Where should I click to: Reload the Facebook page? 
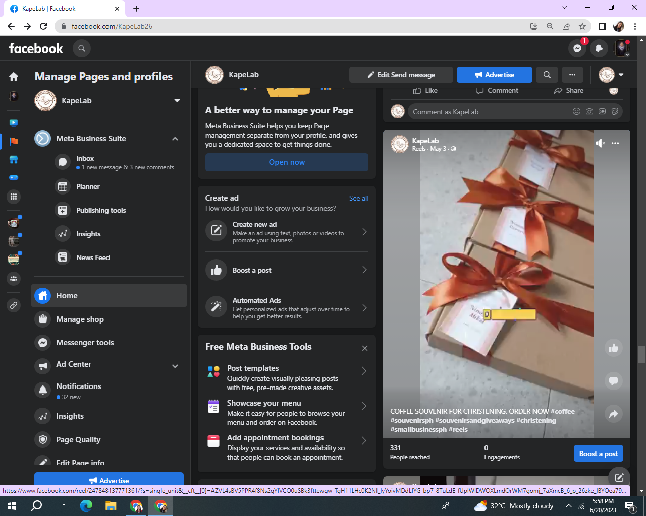click(x=43, y=26)
